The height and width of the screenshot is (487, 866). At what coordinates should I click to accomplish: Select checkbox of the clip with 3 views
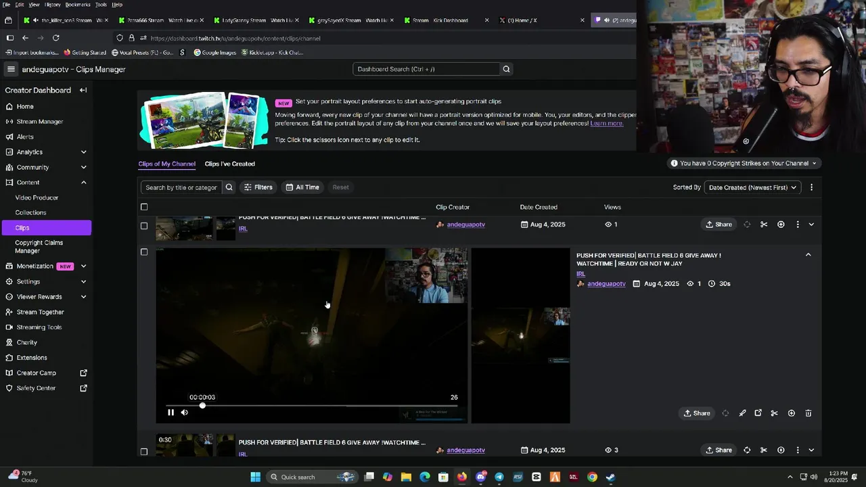pos(144,451)
